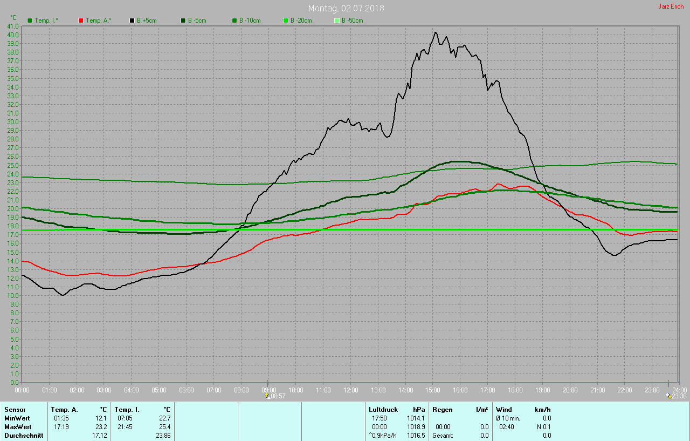Select the Ø 10 min. wind label
690x441 pixels.
[508, 418]
